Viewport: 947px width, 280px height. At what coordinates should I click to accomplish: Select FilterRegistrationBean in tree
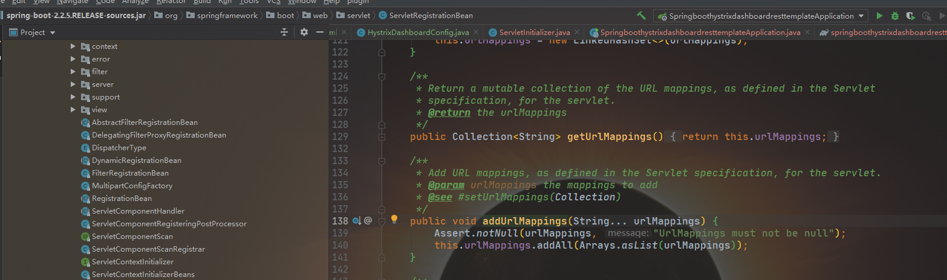pyautogui.click(x=130, y=173)
